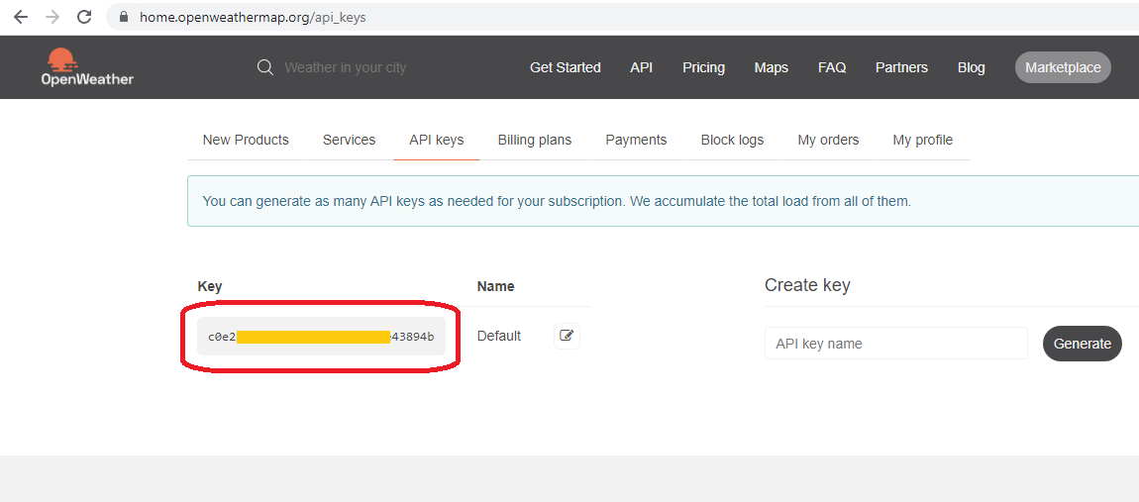Screen dimensions: 1139x502
Task: Switch to the Billing plans tab
Action: pyautogui.click(x=535, y=140)
